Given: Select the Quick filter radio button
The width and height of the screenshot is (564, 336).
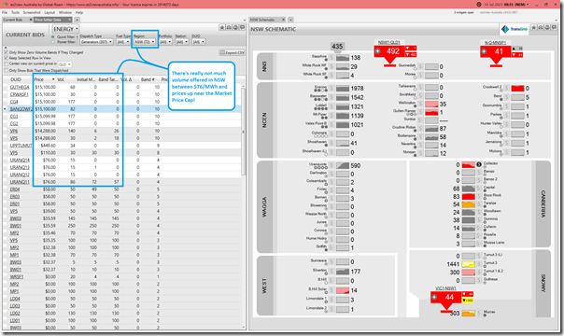Looking at the screenshot, I should [53, 36].
